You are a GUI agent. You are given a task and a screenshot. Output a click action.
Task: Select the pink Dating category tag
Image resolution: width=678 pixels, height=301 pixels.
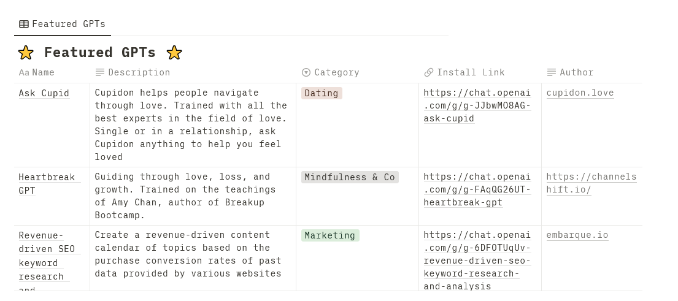[x=322, y=93]
